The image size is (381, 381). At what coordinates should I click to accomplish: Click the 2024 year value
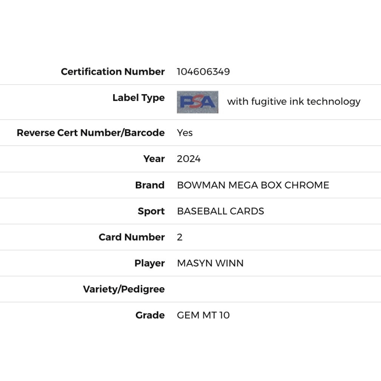[x=189, y=159]
